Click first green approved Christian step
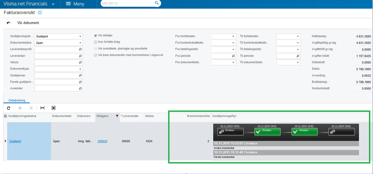This screenshot has height=174, width=373. (x=267, y=131)
